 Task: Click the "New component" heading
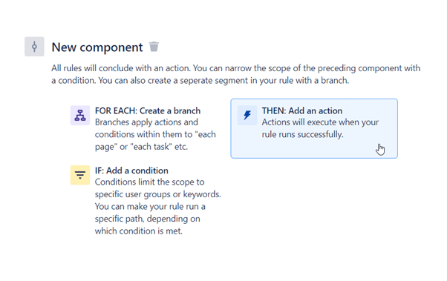click(97, 47)
